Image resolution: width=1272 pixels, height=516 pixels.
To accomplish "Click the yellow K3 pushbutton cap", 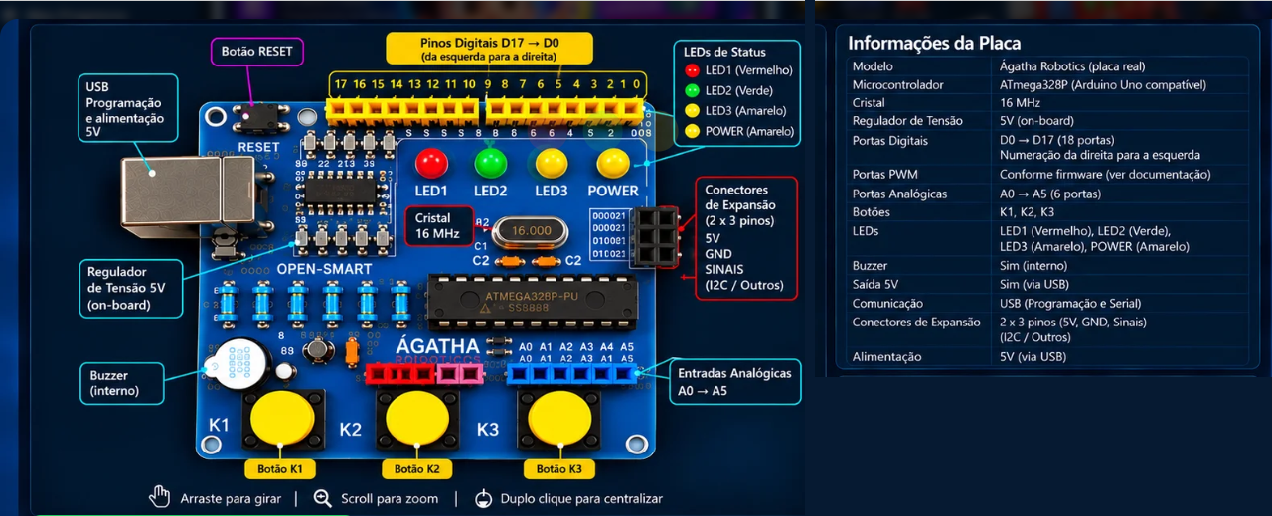I will tap(559, 418).
